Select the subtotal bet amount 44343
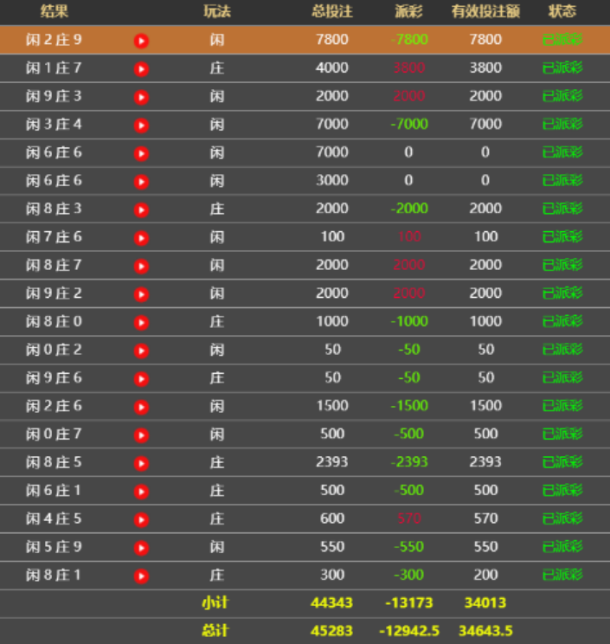Image resolution: width=610 pixels, height=644 pixels. click(x=331, y=603)
